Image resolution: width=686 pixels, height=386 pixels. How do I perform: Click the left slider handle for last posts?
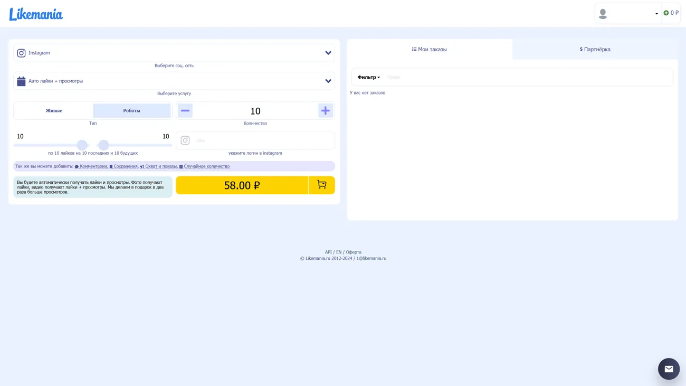pyautogui.click(x=82, y=145)
